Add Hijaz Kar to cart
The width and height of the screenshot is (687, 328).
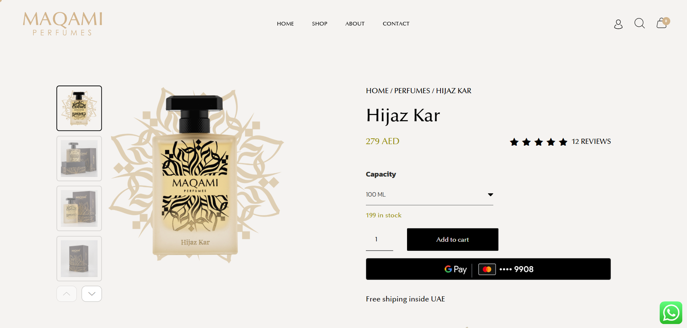coord(453,240)
